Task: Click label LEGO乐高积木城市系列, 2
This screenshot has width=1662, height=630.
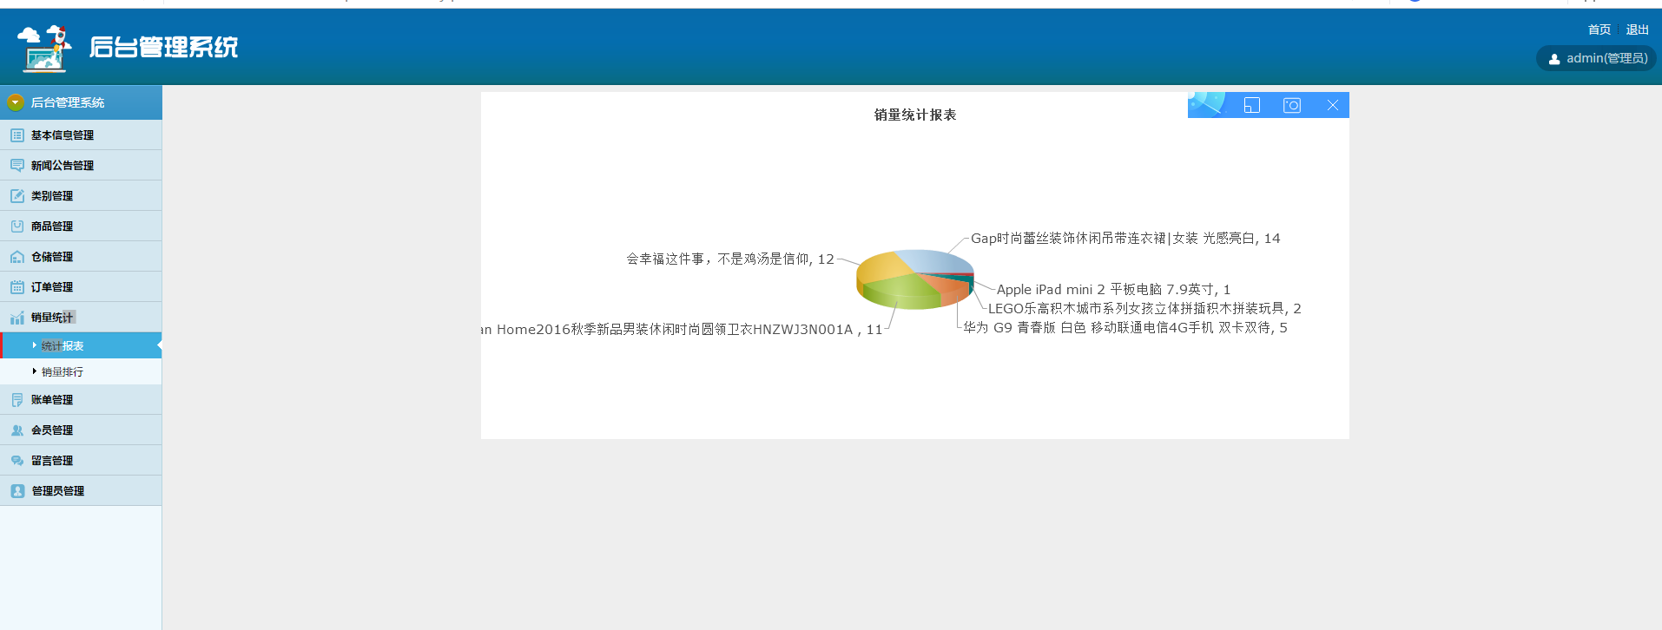Action: click(1144, 308)
